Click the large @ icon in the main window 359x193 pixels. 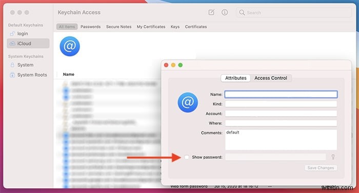[x=70, y=46]
